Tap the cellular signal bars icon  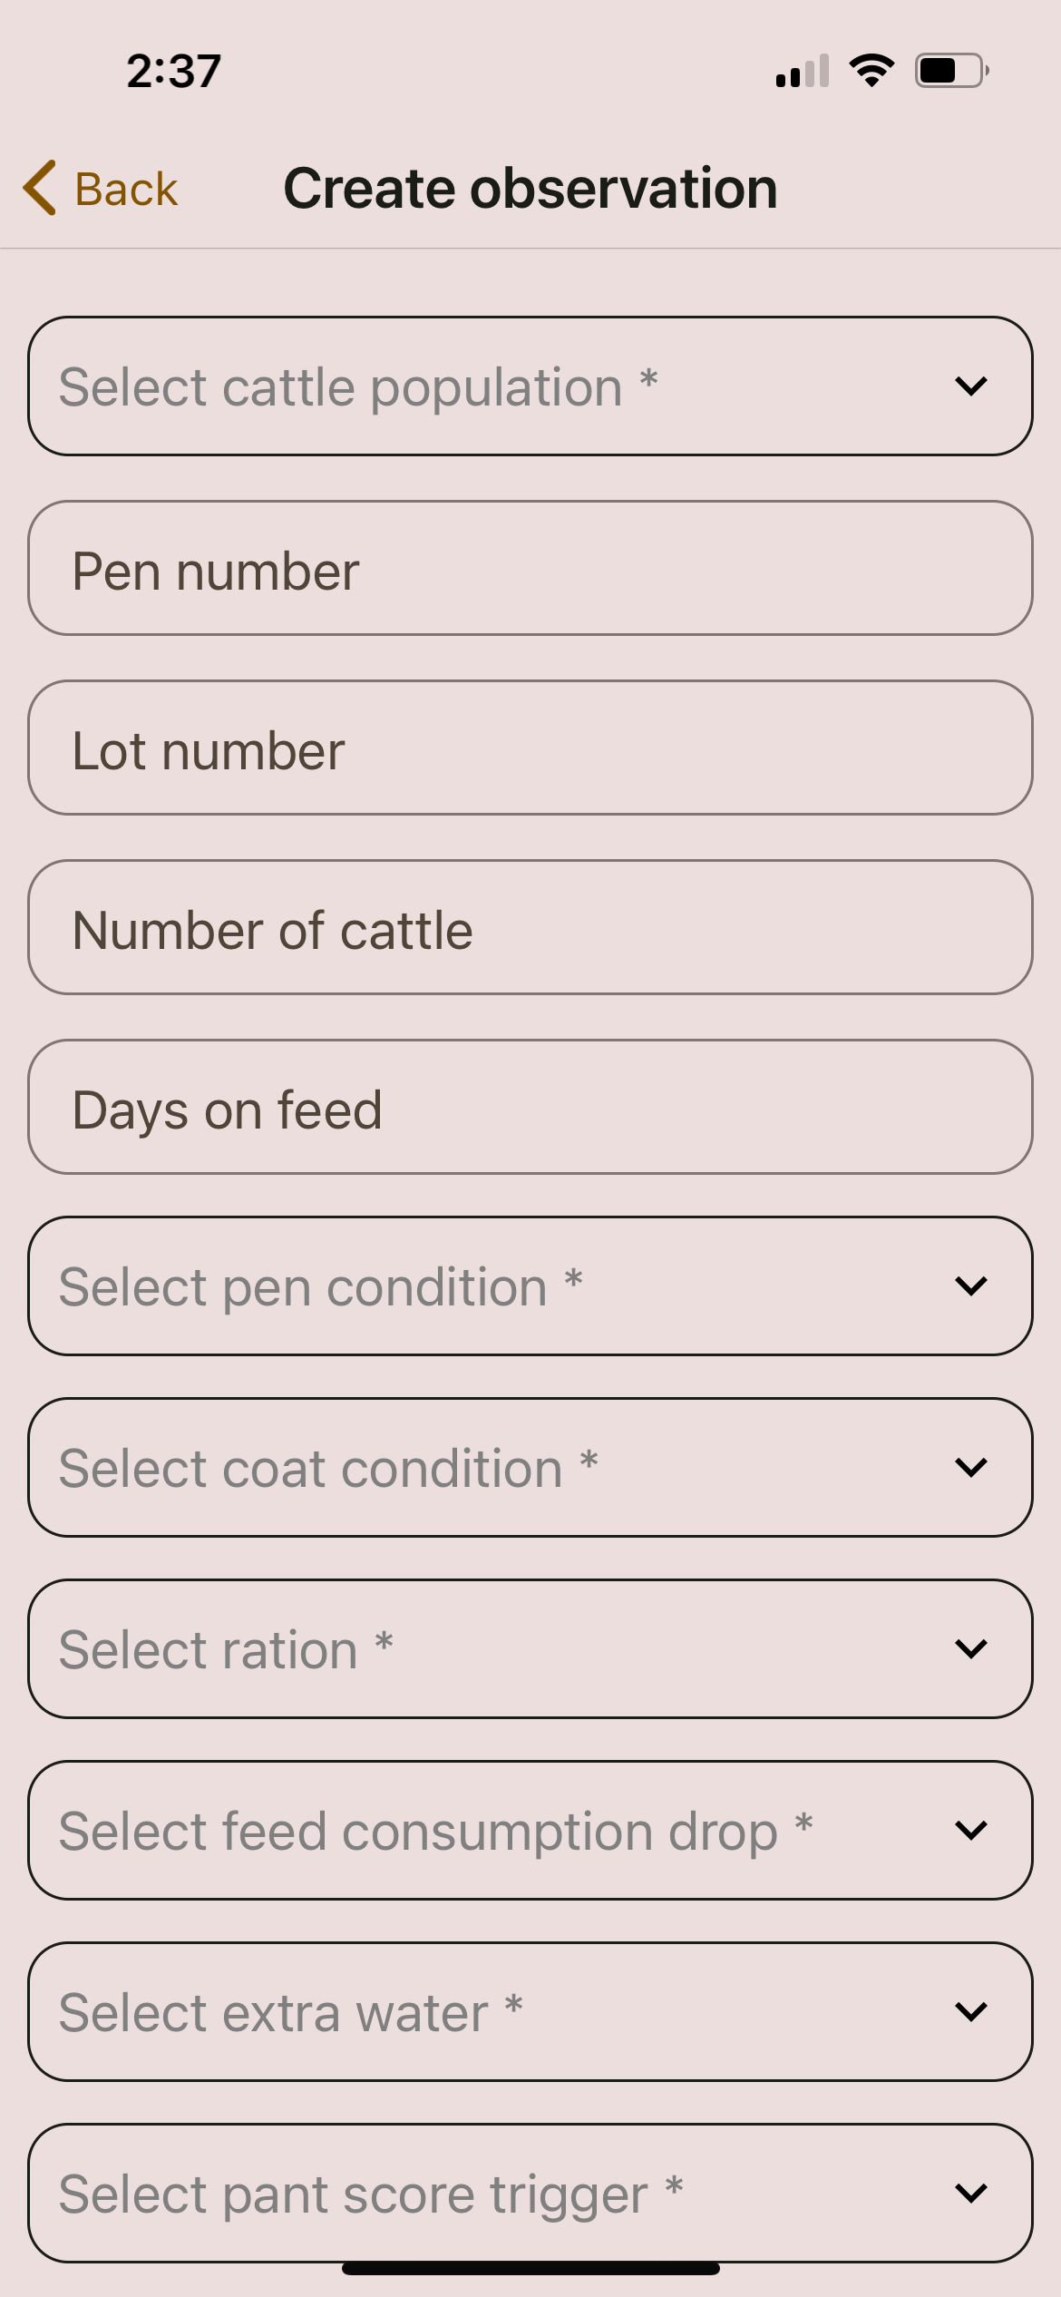(x=803, y=71)
